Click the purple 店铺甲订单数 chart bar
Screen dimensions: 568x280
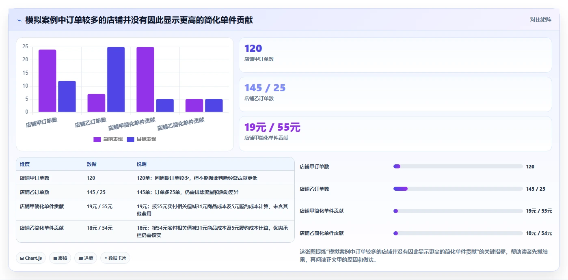coord(48,81)
